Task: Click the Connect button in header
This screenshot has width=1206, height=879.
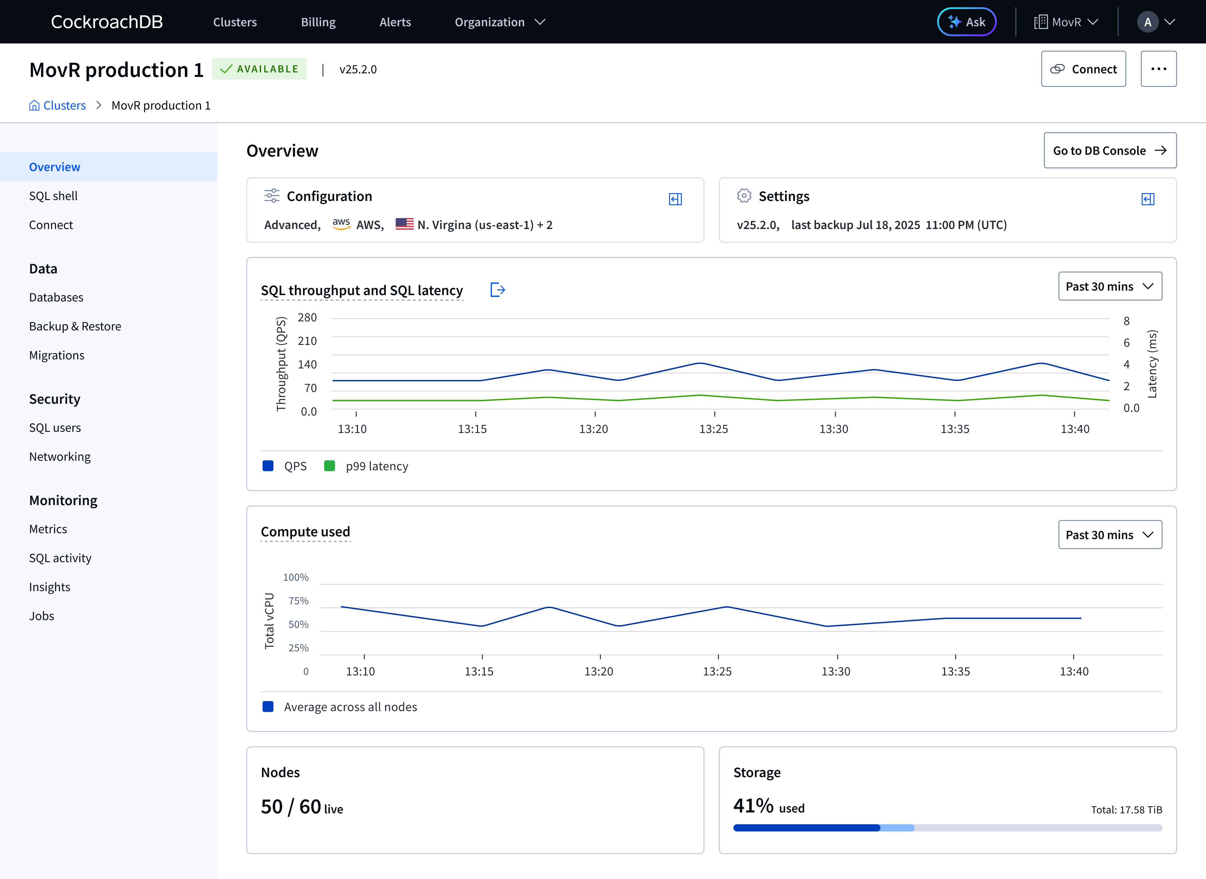Action: (1083, 68)
